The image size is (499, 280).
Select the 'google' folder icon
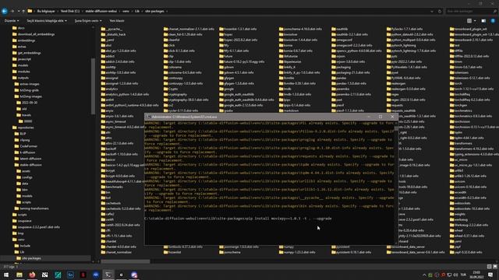point(221,89)
